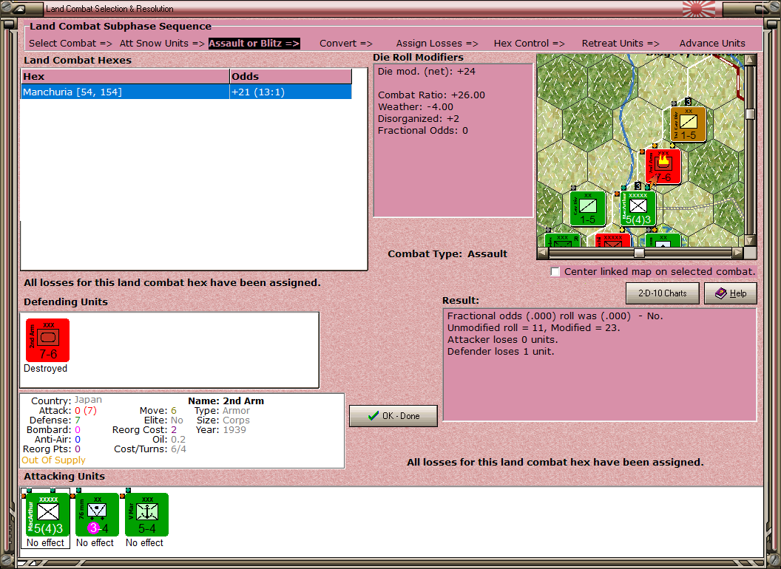
Task: Click the burning 7-6 armor unit on map
Action: click(663, 167)
